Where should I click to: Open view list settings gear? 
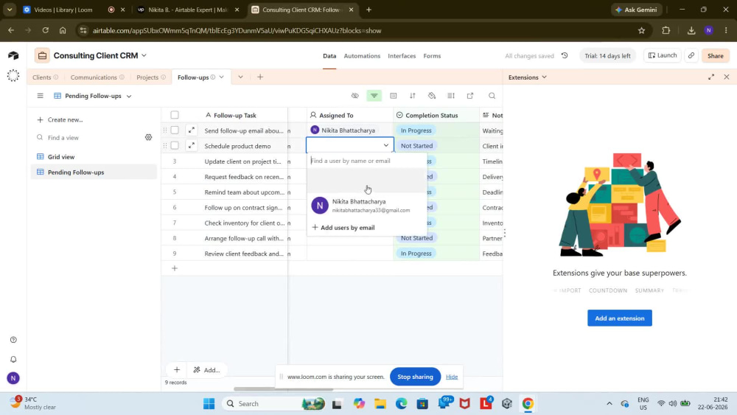(x=149, y=137)
